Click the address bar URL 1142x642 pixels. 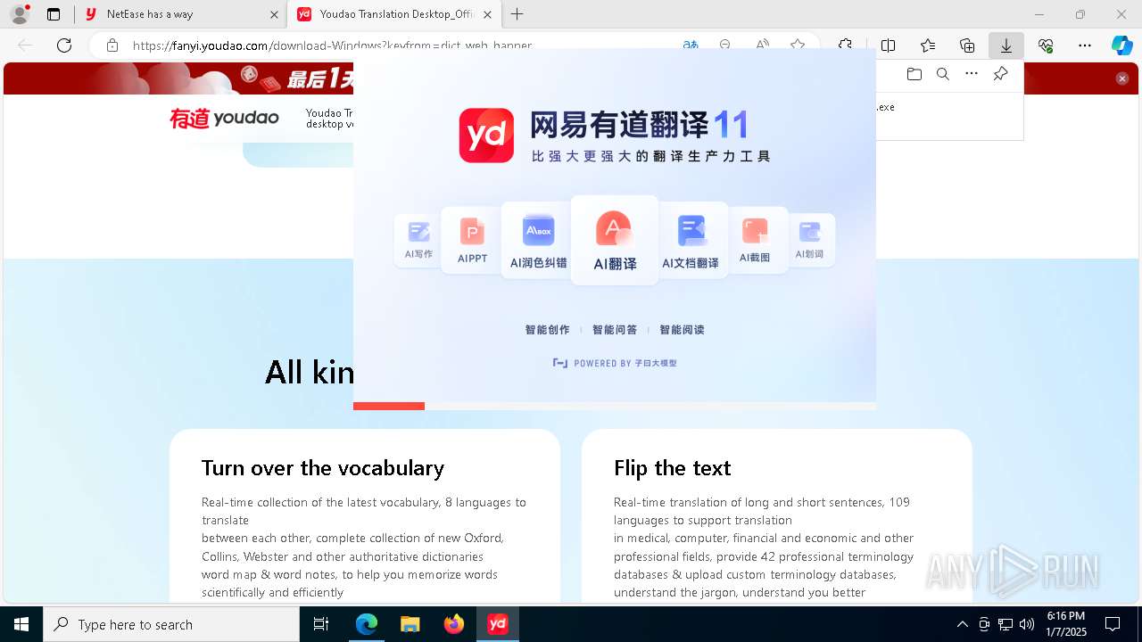(332, 45)
